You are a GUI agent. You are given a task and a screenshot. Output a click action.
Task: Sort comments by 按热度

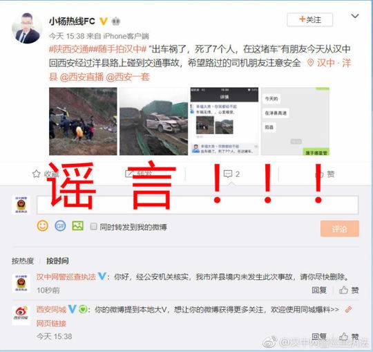tap(23, 261)
